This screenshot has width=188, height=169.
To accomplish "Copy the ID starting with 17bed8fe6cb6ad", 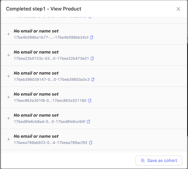I will [88, 122].
